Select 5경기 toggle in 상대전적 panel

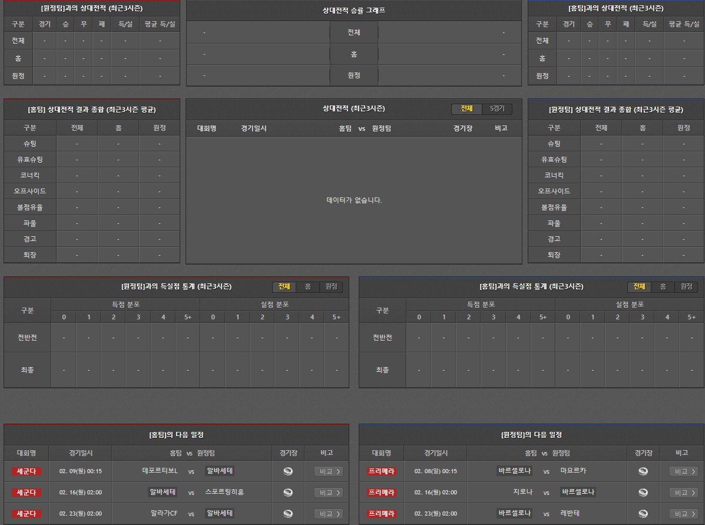(497, 109)
